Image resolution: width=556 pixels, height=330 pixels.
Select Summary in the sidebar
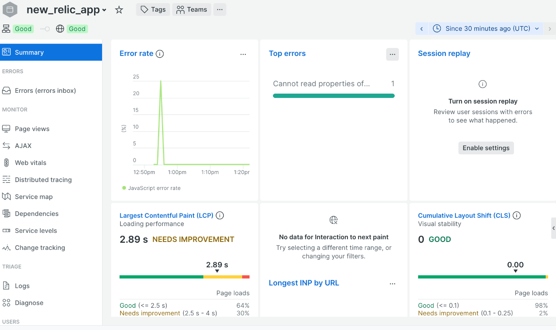(x=51, y=52)
